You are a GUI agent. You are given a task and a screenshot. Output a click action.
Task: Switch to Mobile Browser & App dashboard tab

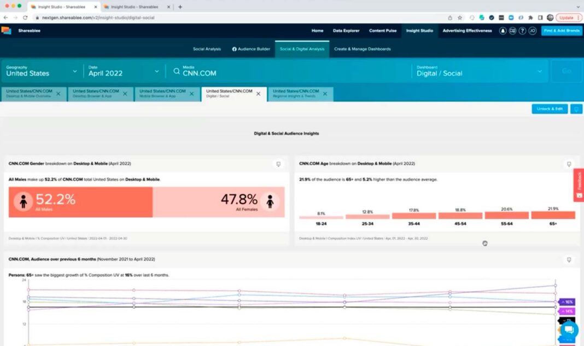coord(162,94)
